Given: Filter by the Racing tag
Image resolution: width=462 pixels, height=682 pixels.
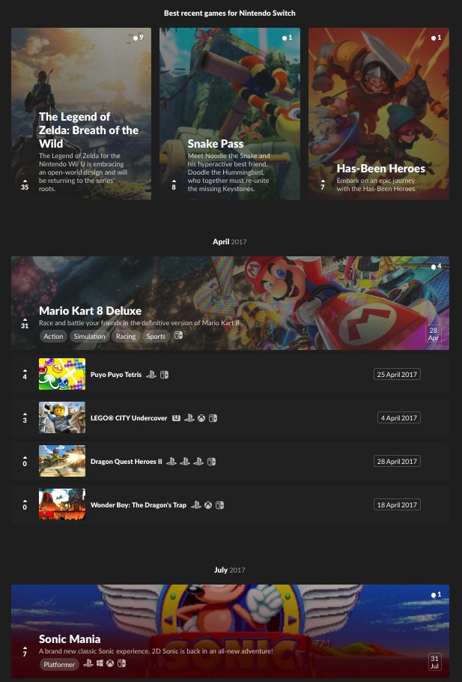Looking at the screenshot, I should 126,337.
